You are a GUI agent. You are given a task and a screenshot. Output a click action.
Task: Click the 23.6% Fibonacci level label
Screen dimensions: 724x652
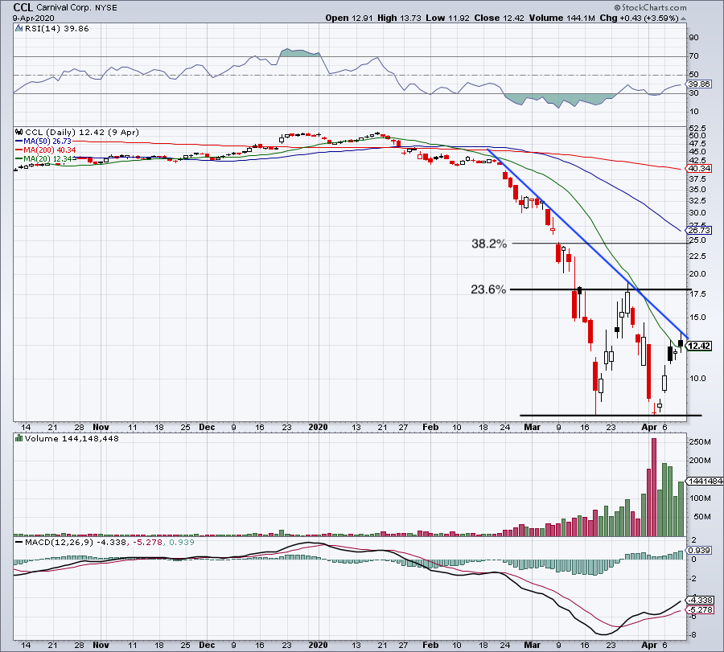[x=488, y=289]
